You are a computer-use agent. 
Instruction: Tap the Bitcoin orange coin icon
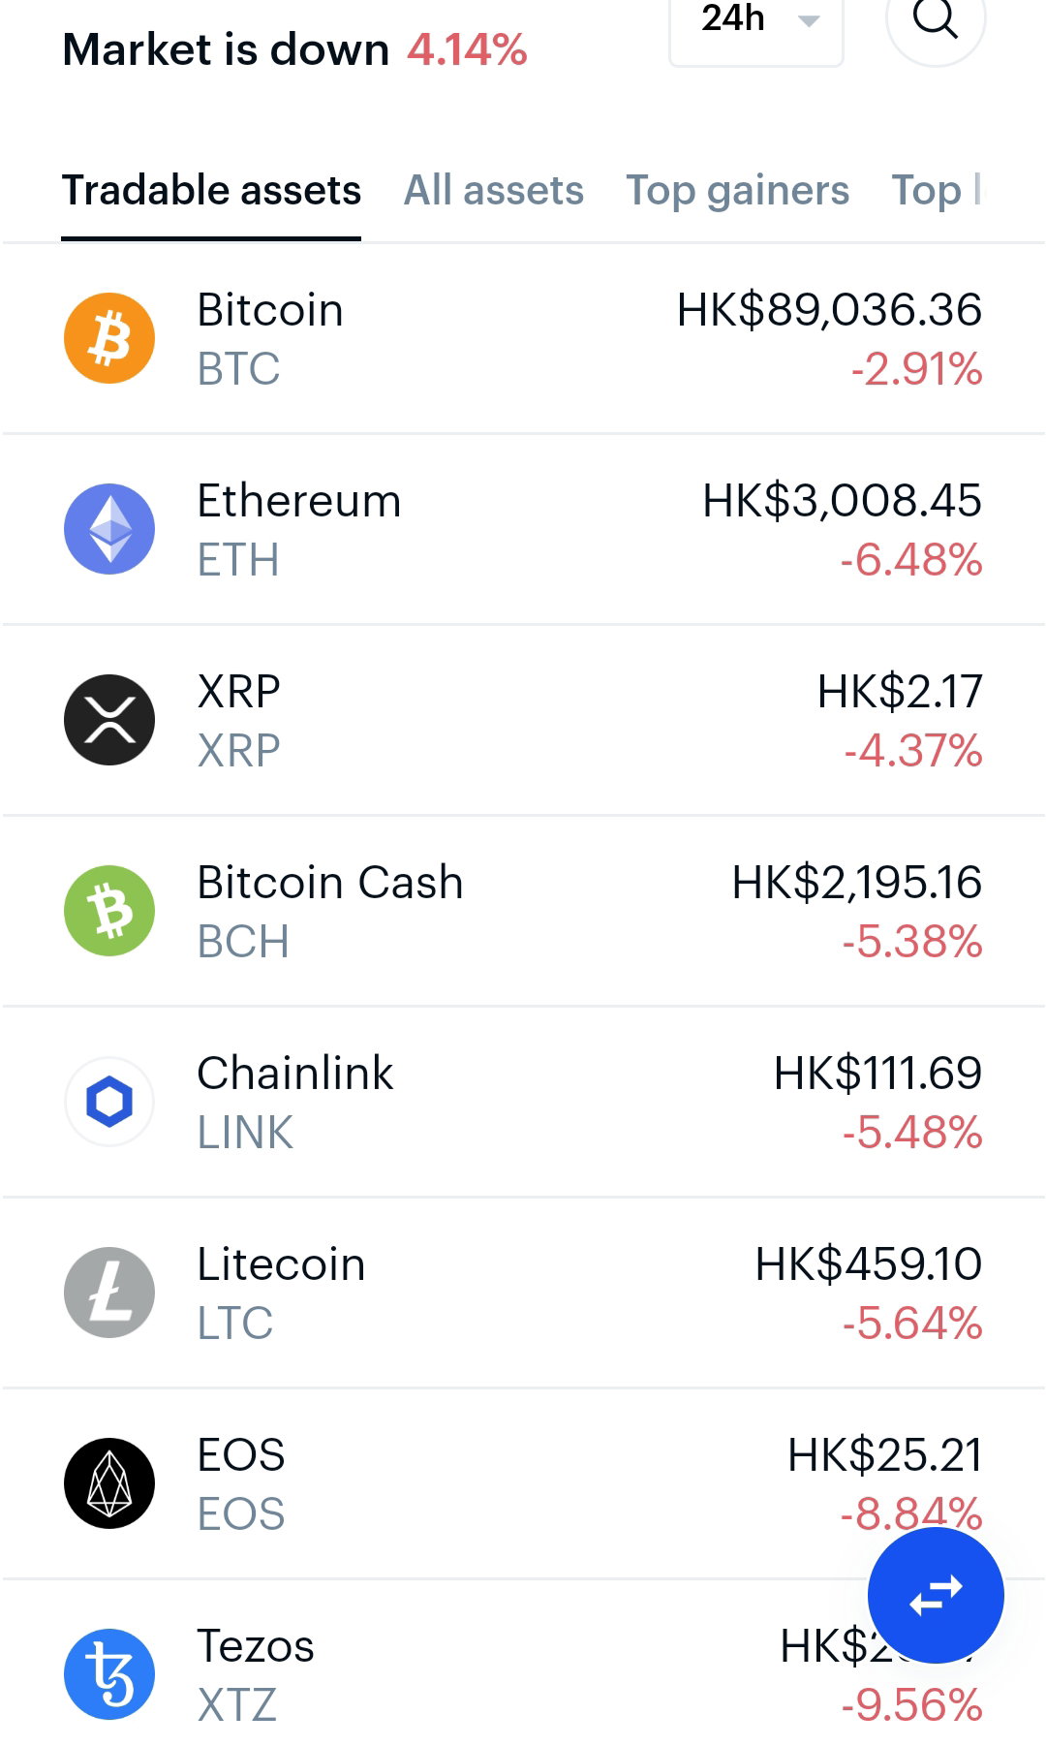point(109,338)
